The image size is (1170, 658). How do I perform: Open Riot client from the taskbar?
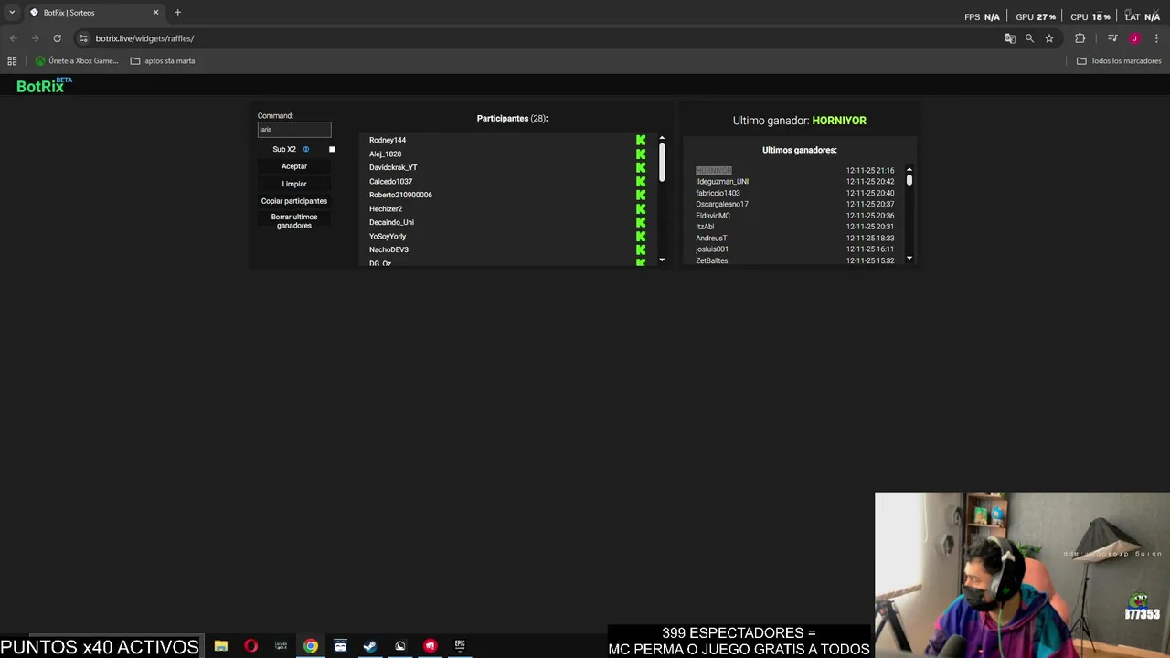click(x=430, y=646)
